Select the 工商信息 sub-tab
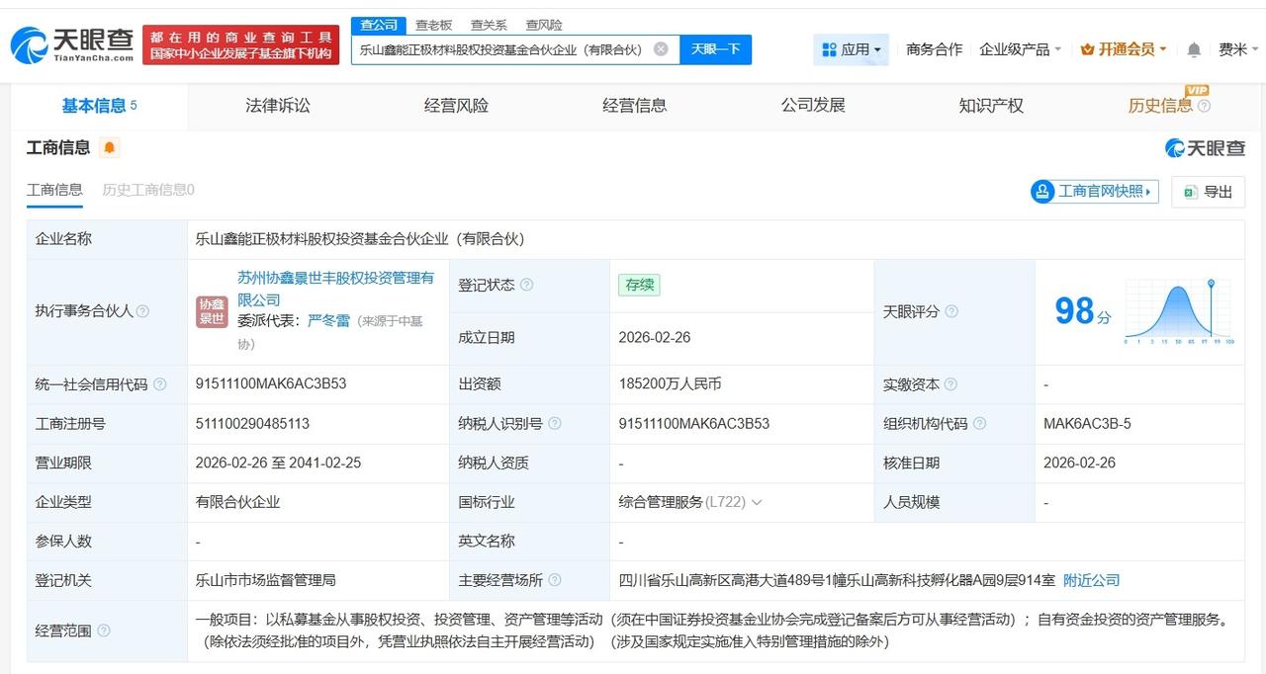This screenshot has width=1266, height=674. (54, 190)
